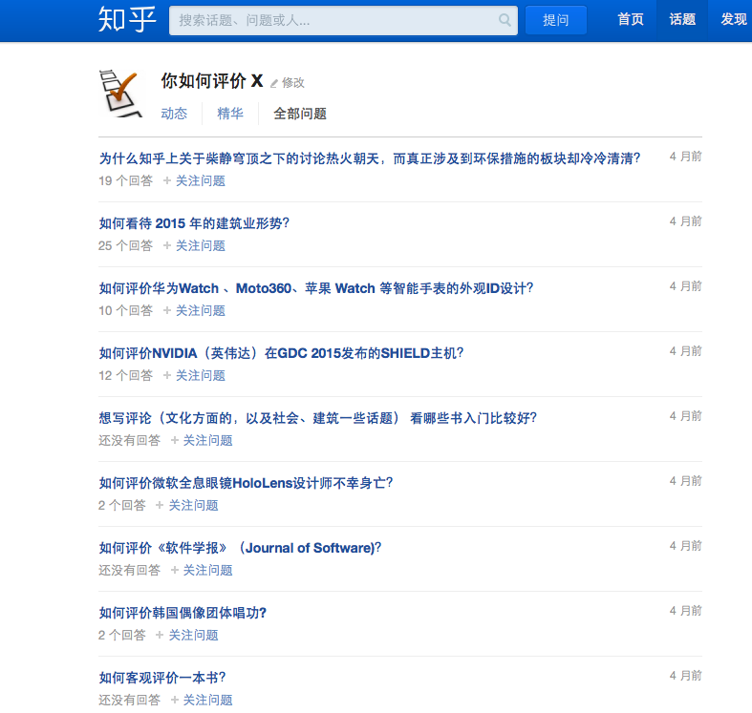The width and height of the screenshot is (752, 713).
Task: Click the search magnifier icon
Action: coord(505,20)
